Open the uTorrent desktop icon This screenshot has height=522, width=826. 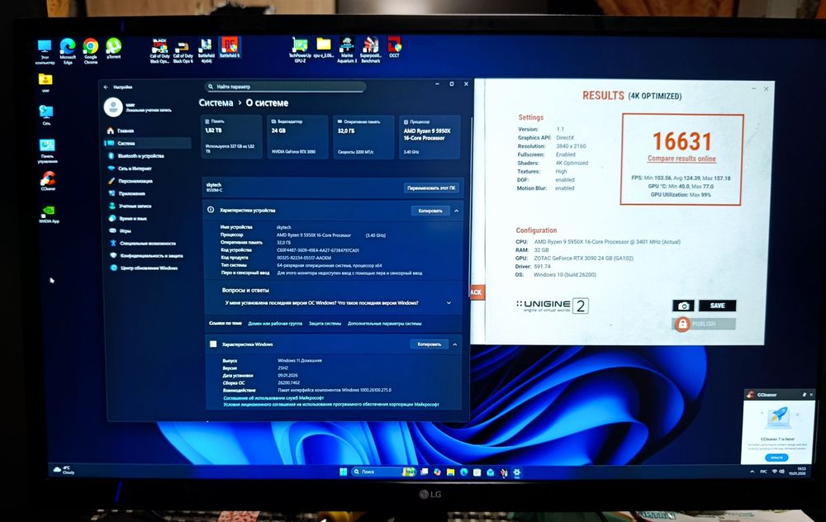pyautogui.click(x=113, y=49)
